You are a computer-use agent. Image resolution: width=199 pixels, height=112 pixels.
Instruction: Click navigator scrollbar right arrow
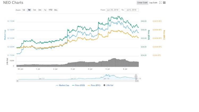[138, 81]
